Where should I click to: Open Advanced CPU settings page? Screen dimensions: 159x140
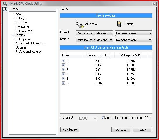point(31,43)
